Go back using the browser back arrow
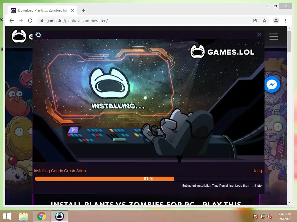This screenshot has width=297, height=222. point(12,21)
